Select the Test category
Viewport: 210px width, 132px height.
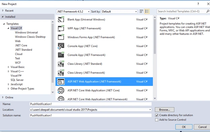17,58
